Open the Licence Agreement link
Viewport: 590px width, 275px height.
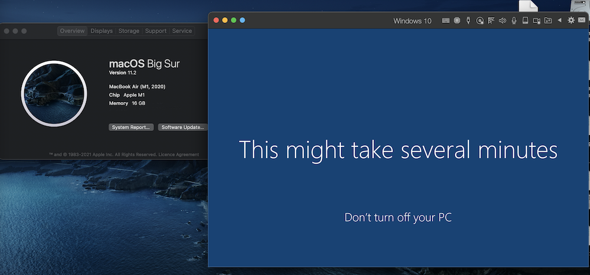tap(179, 155)
